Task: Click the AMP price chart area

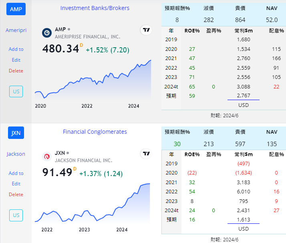Action: coord(93,80)
